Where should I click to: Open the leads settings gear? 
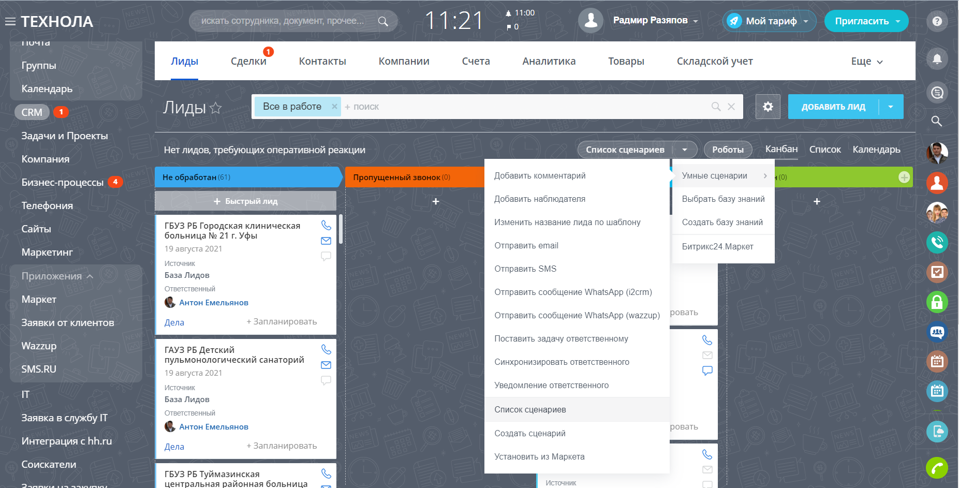(768, 107)
